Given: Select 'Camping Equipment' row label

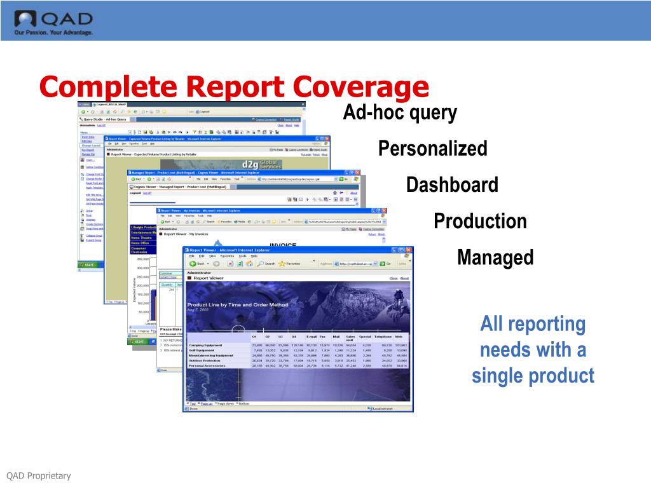Looking at the screenshot, I should click(x=205, y=345).
